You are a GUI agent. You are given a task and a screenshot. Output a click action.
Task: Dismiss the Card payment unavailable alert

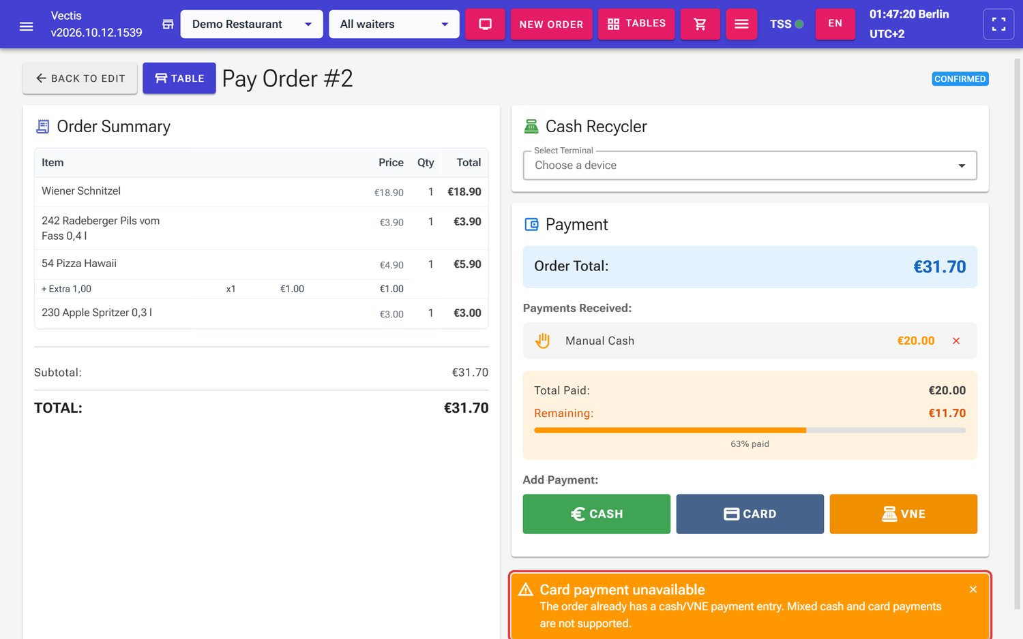973,589
